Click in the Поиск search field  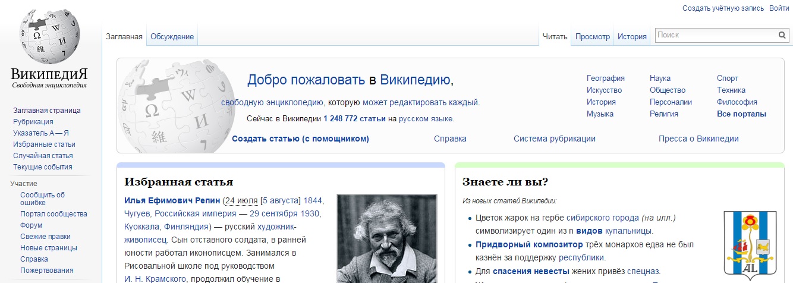(716, 36)
